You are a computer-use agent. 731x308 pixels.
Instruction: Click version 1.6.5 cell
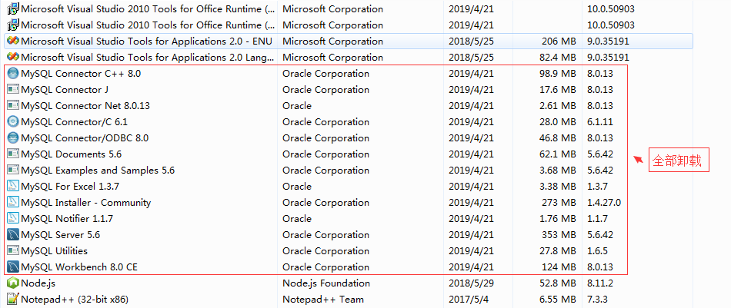click(597, 250)
